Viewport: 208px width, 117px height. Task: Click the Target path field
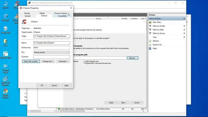click(x=52, y=36)
